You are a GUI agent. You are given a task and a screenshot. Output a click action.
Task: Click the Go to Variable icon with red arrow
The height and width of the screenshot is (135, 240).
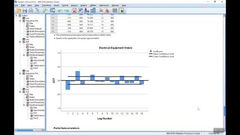click(x=87, y=10)
